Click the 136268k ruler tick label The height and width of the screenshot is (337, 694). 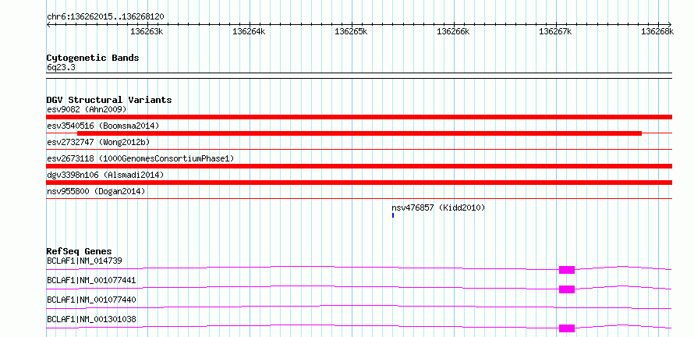(x=657, y=31)
